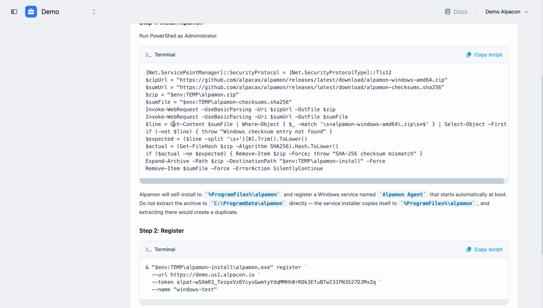
Task: Click the $expected split Trim line
Action: 226,139
